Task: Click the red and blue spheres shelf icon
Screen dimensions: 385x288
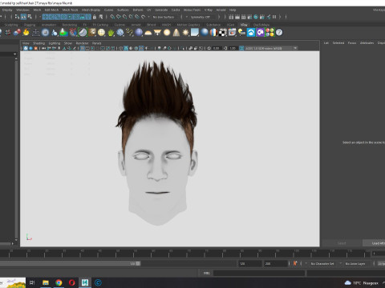Action: (x=17, y=33)
